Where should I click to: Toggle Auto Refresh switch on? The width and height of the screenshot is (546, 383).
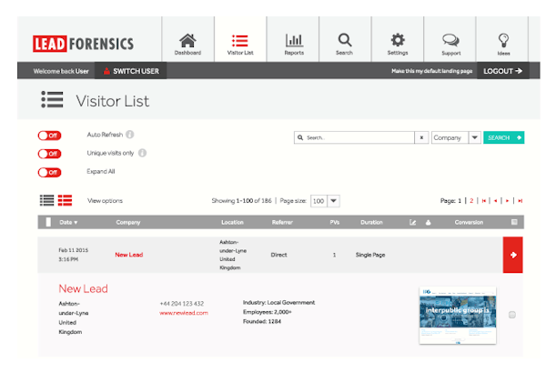49,136
